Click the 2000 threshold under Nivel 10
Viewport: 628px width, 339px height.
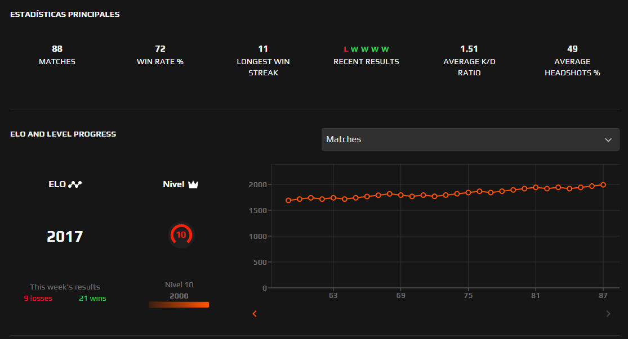coord(179,296)
